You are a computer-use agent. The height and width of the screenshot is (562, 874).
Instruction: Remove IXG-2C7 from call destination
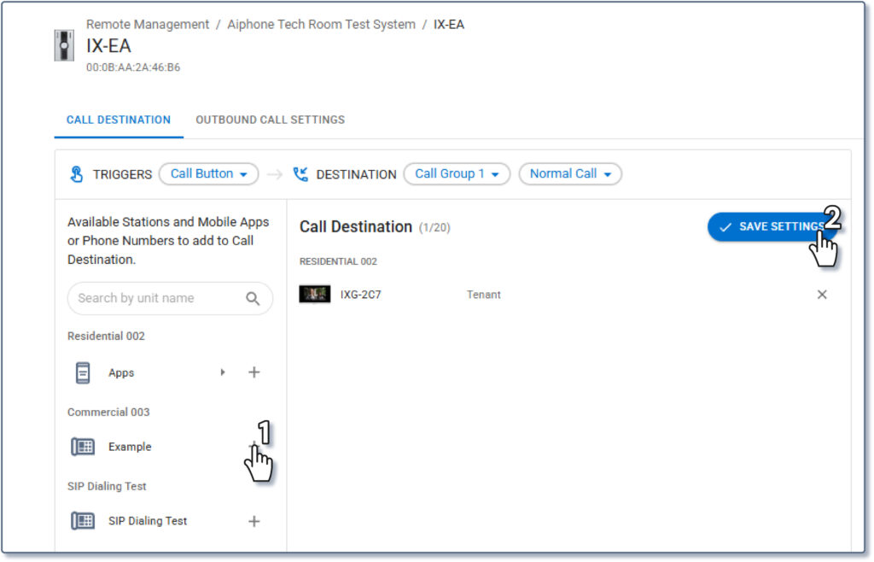822,295
